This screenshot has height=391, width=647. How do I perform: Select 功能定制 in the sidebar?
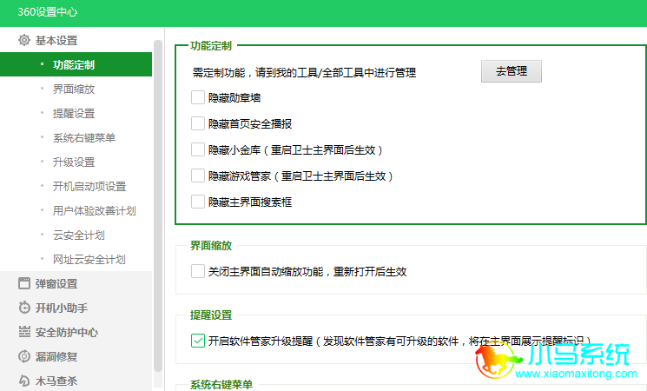coord(76,64)
